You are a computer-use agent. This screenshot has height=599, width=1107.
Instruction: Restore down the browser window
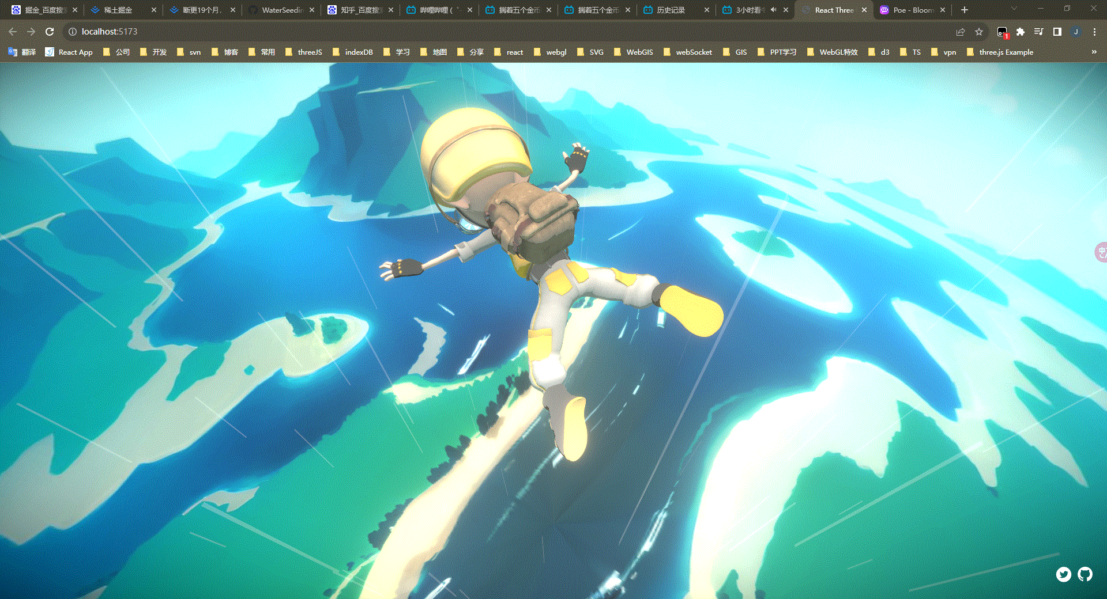coord(1067,9)
